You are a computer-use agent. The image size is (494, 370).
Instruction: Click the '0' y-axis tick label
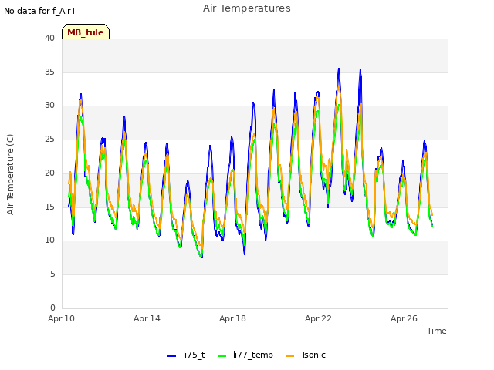pos(52,308)
